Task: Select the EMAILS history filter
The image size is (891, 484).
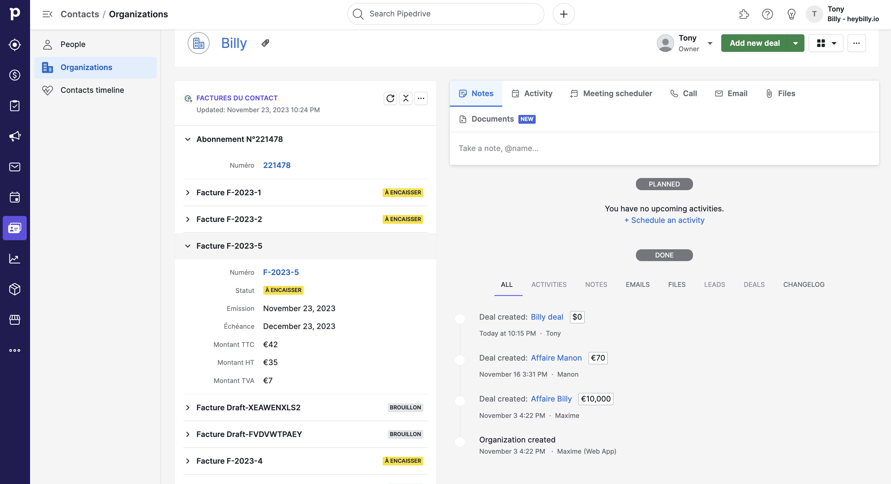Action: pyautogui.click(x=637, y=285)
